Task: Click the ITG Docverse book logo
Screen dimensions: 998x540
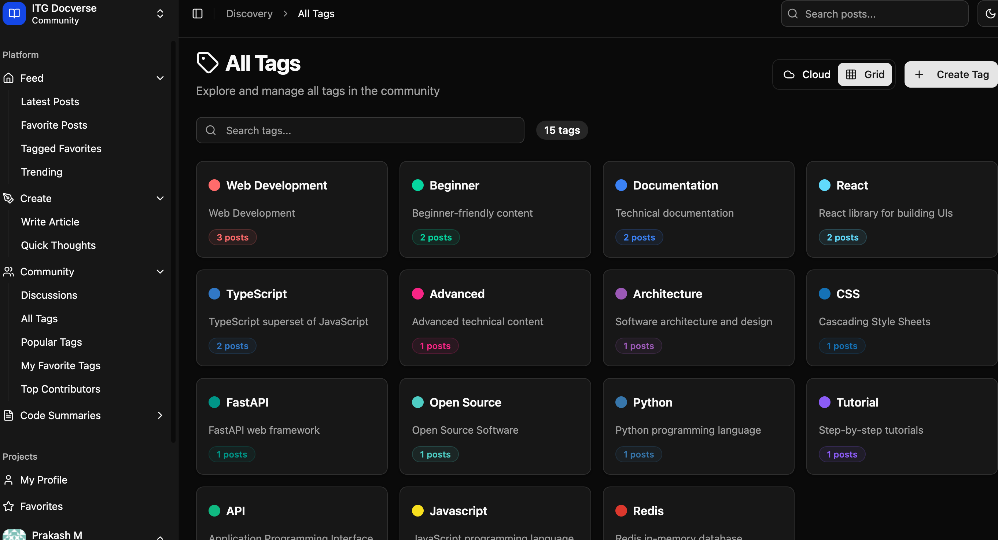Action: [14, 14]
